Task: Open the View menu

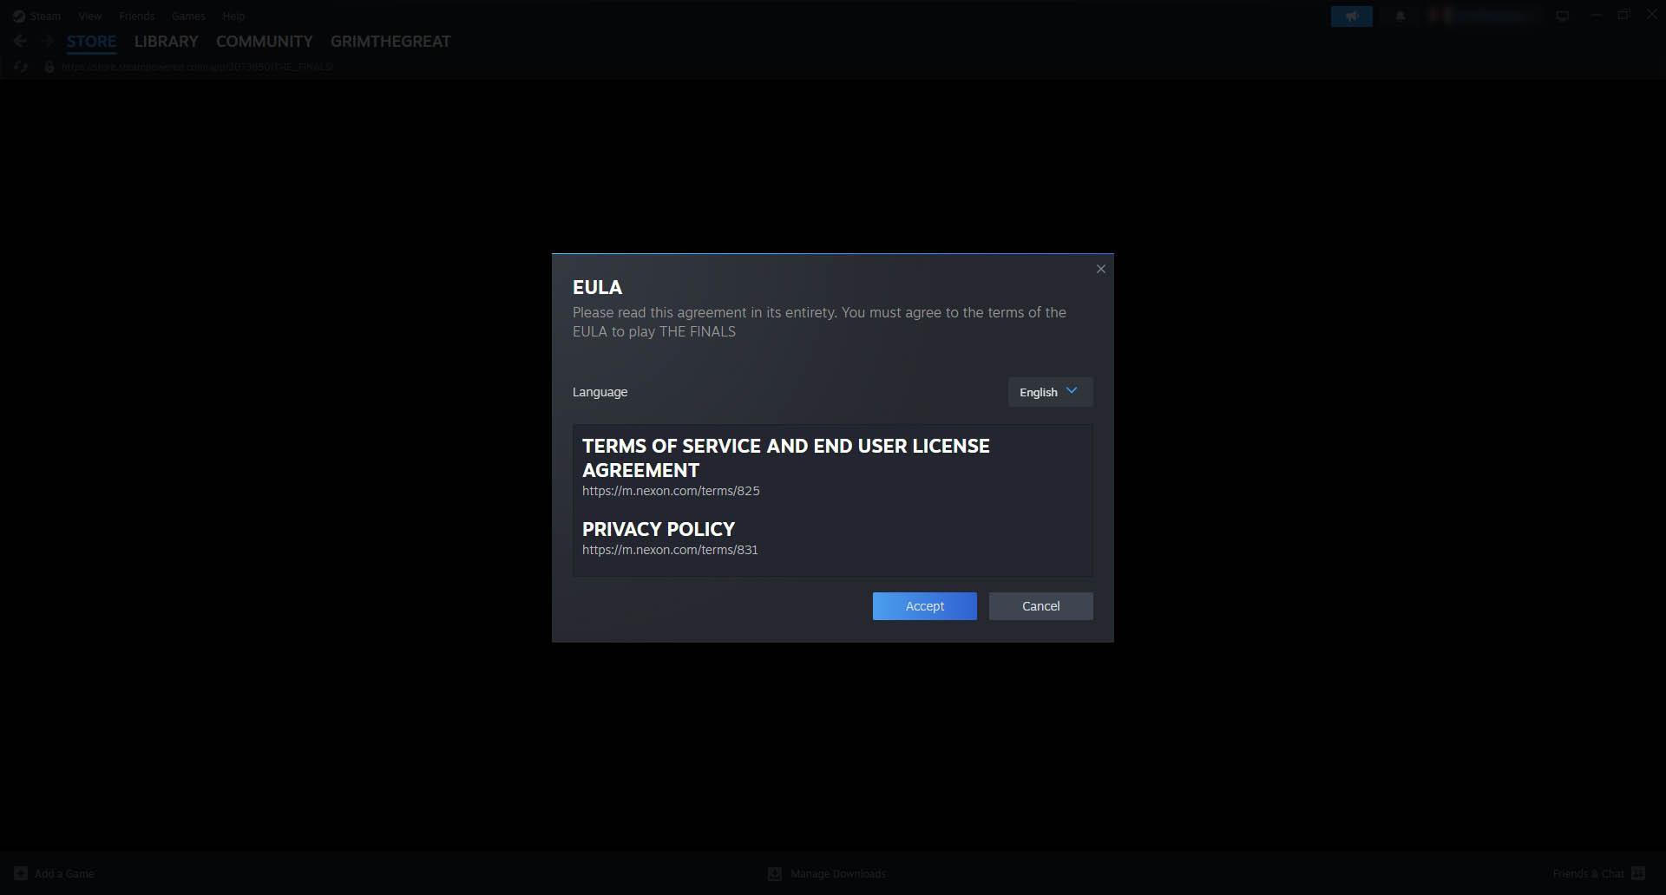Action: coord(89,16)
